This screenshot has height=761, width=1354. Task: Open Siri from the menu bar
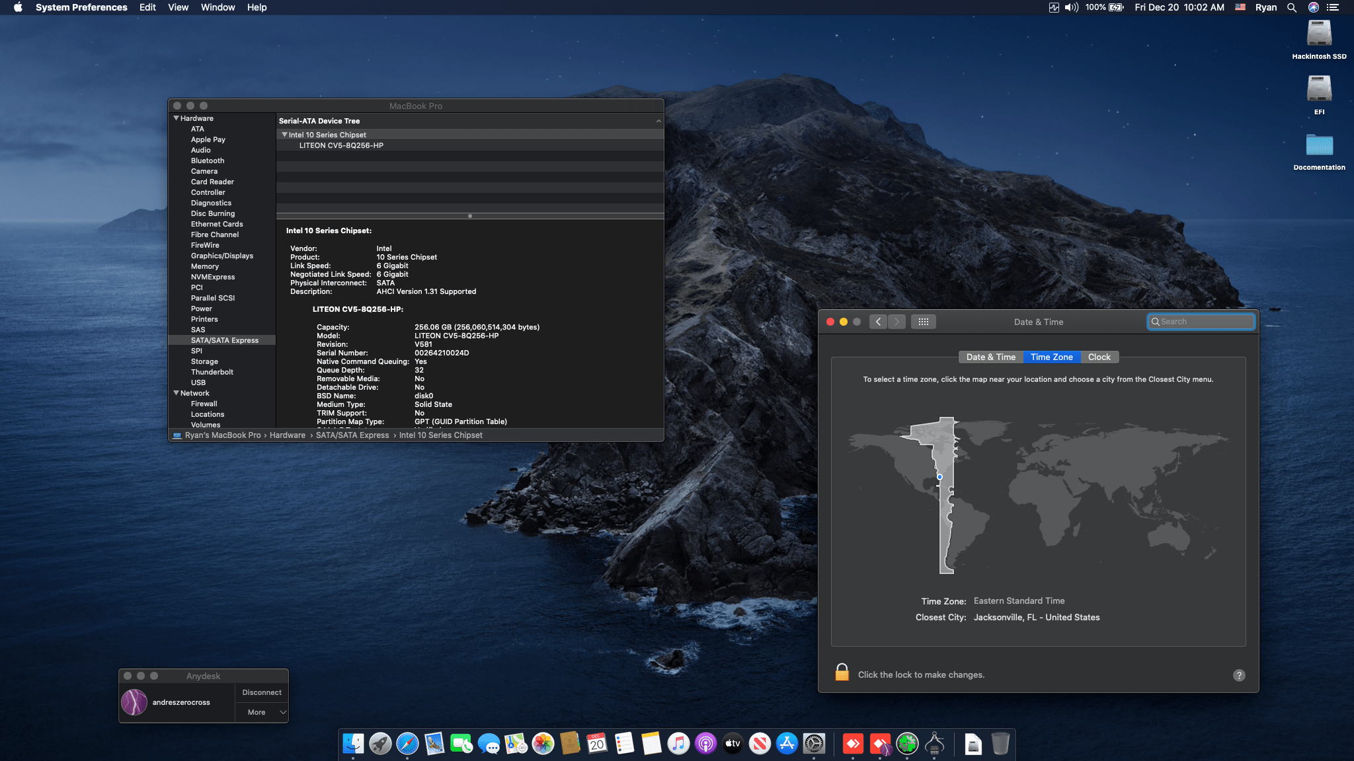[x=1313, y=7]
